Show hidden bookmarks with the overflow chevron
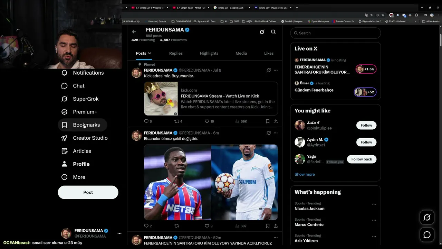Screen dimensions: 442x249 415,21
